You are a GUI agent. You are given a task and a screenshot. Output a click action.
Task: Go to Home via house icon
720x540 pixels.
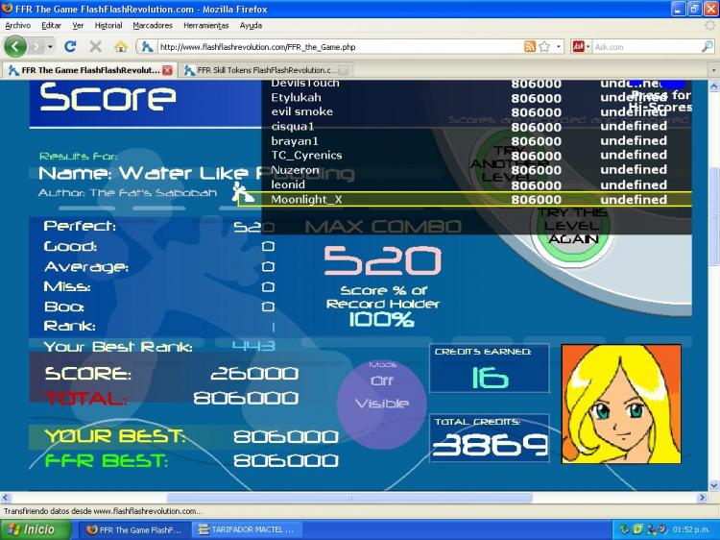121,46
